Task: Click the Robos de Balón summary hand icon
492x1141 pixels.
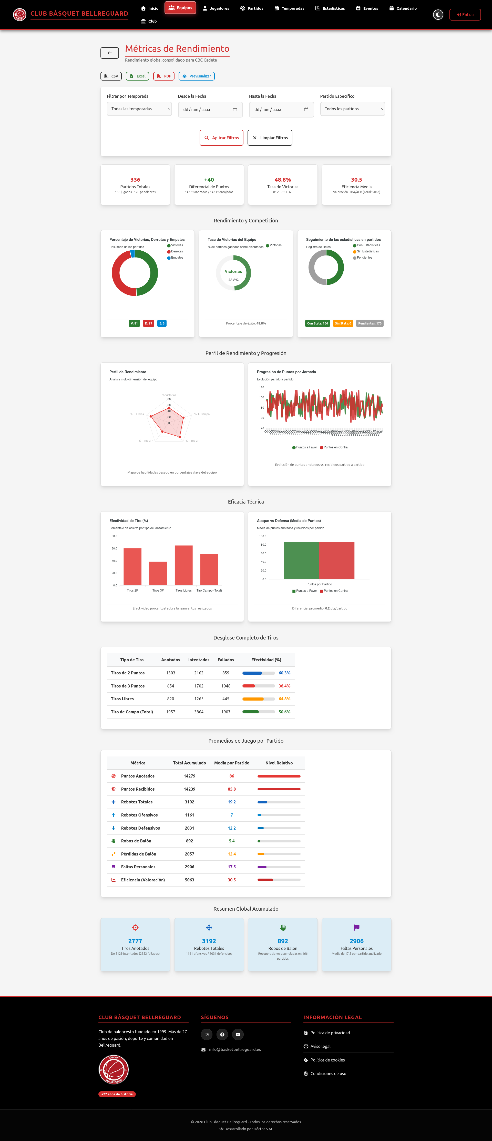Action: pyautogui.click(x=283, y=928)
